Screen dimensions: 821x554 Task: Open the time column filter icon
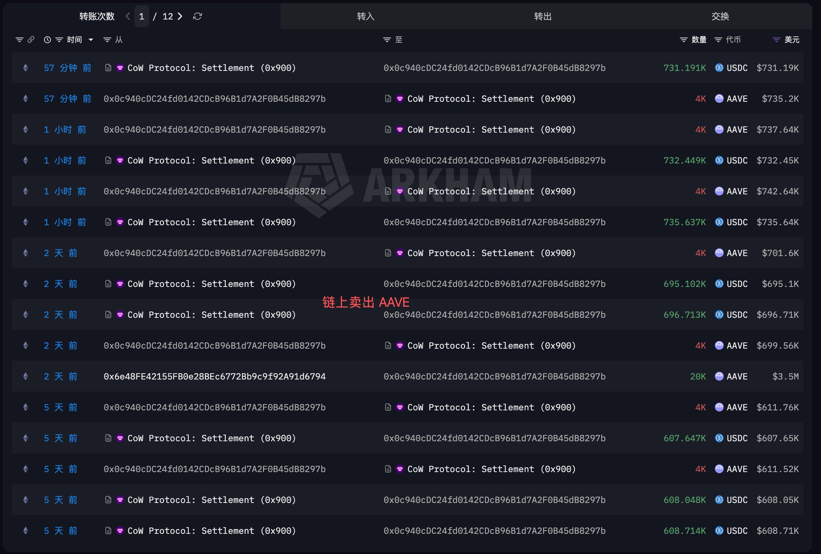pos(59,40)
